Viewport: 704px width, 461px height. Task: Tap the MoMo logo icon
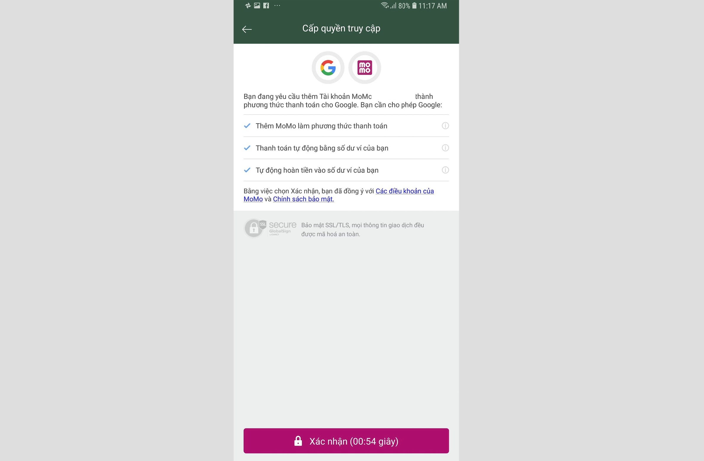364,68
